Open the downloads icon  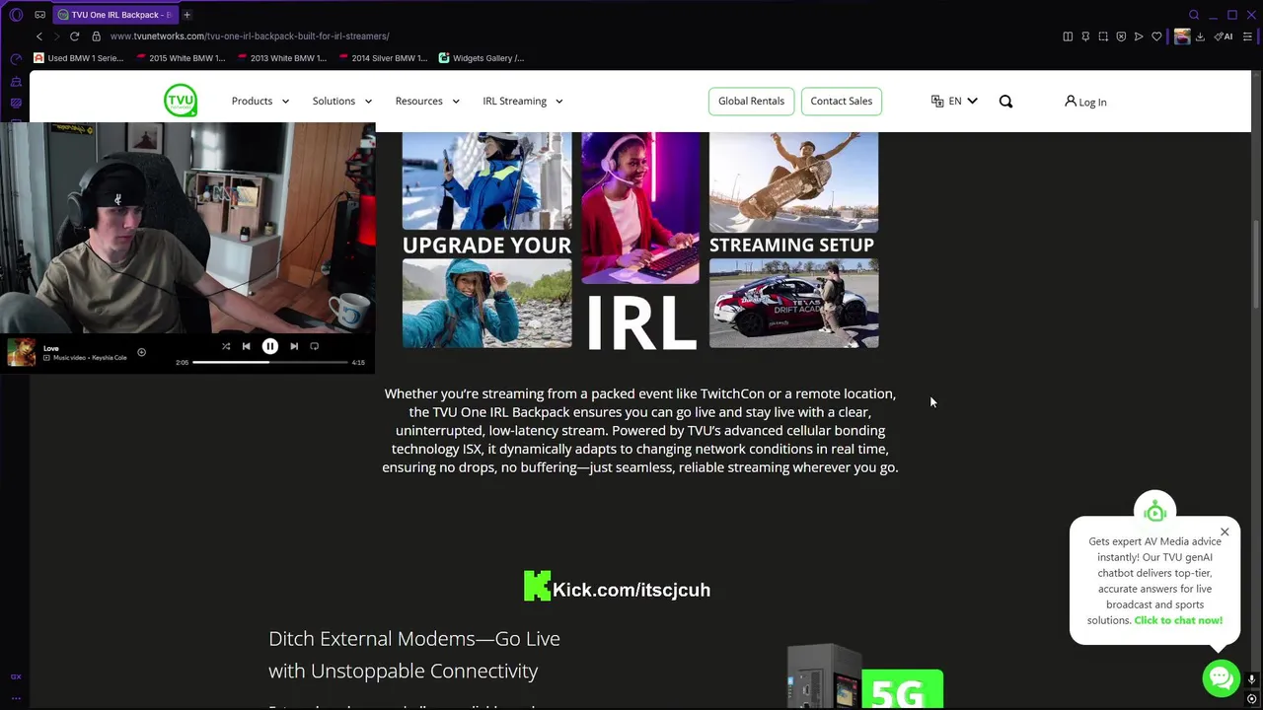(1200, 36)
